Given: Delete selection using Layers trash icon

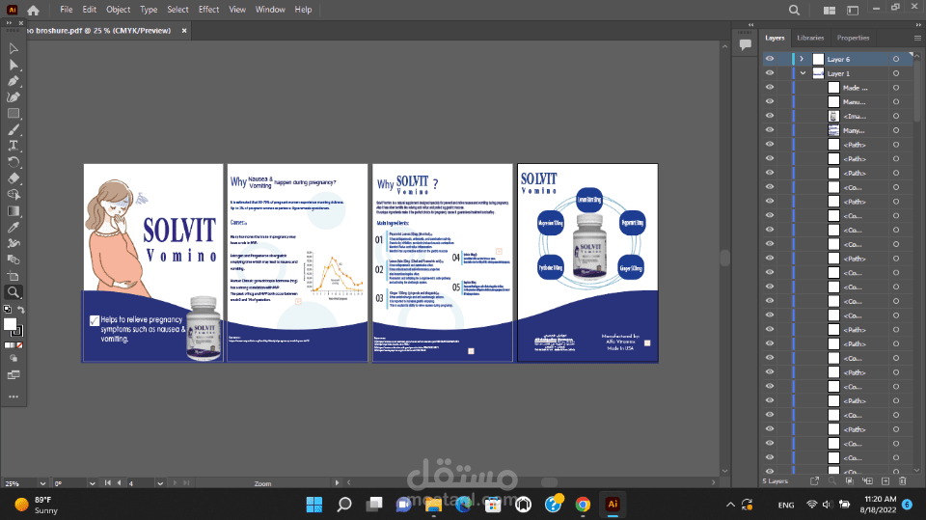Looking at the screenshot, I should coord(903,481).
